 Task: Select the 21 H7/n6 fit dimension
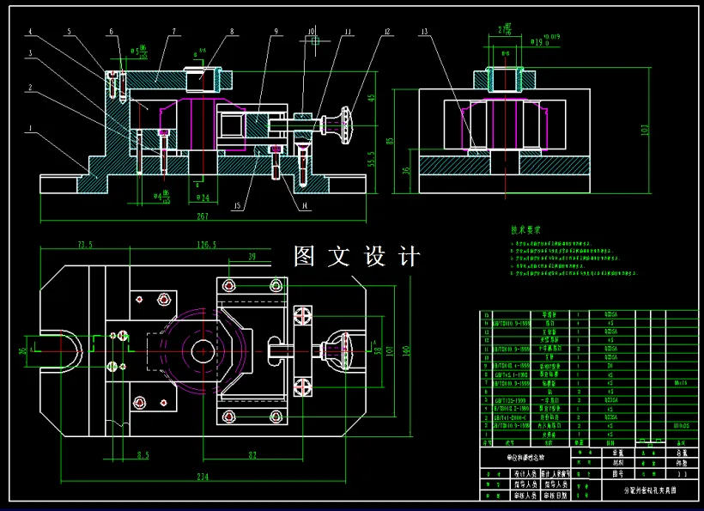tap(506, 30)
